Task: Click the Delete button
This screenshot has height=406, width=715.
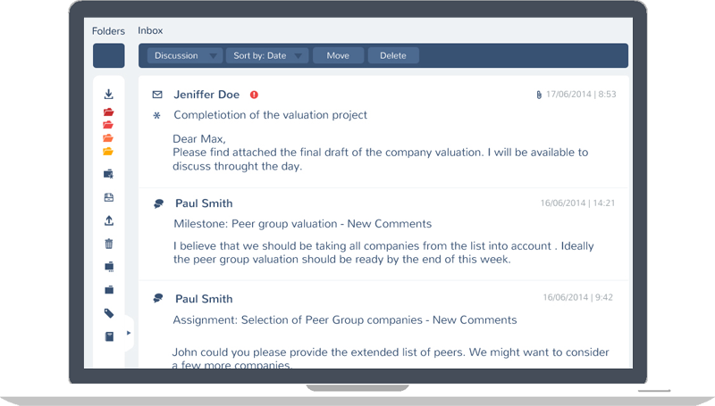Action: click(x=393, y=55)
